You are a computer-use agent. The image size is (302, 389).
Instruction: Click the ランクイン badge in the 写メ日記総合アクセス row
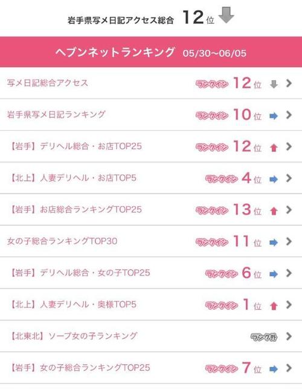point(212,84)
